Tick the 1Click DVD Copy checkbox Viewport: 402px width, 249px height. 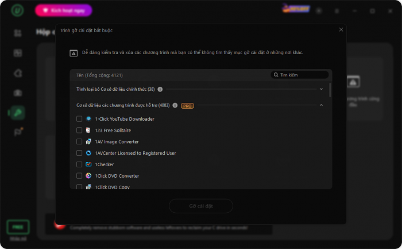[79, 187]
